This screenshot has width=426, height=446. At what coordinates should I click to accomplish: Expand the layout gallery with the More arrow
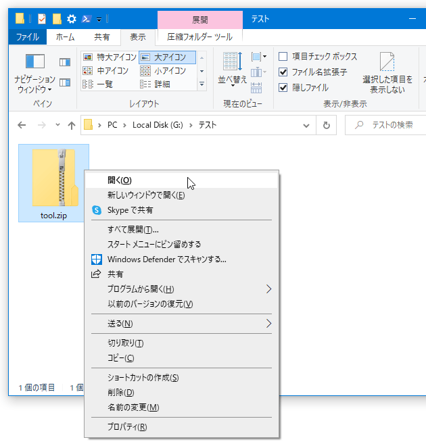(202, 84)
